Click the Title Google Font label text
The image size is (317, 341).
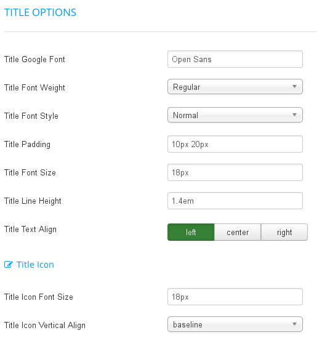[x=34, y=59]
